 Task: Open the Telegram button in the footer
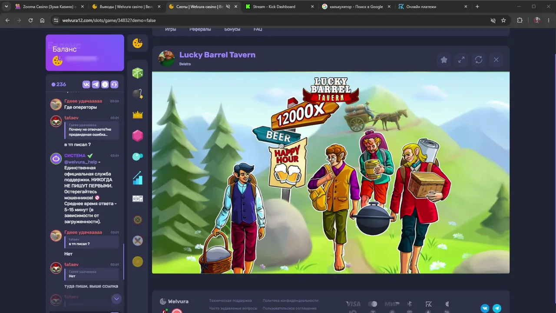pyautogui.click(x=497, y=308)
